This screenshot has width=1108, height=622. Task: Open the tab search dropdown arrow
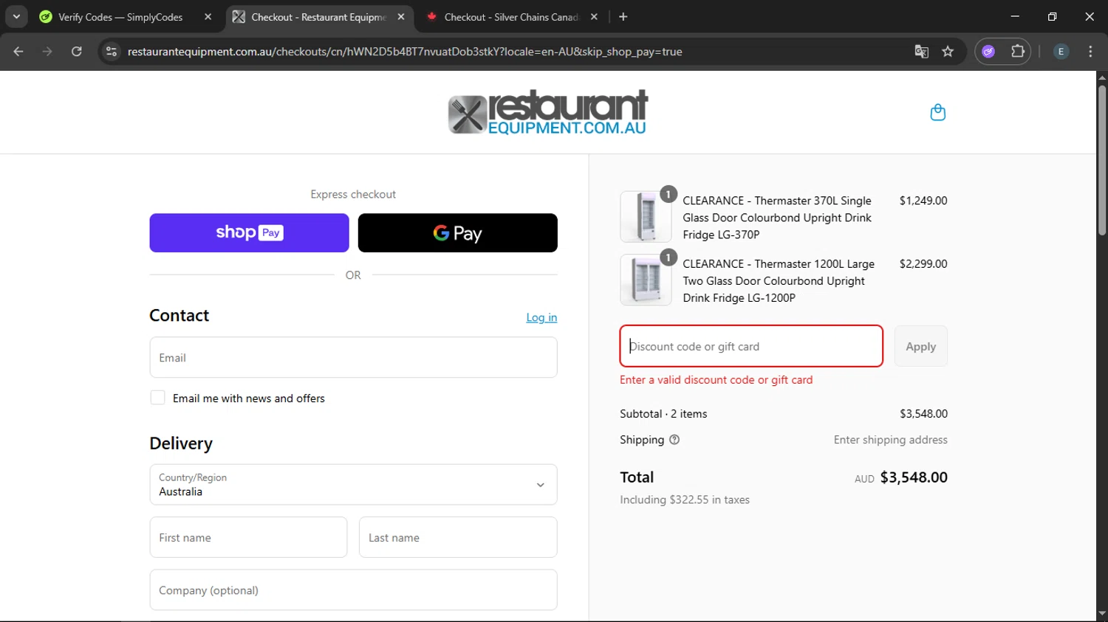(16, 16)
